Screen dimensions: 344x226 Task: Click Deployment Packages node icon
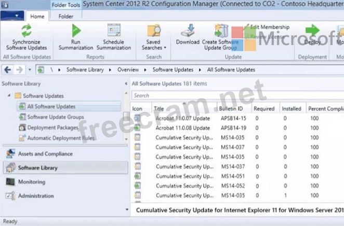[22, 128]
